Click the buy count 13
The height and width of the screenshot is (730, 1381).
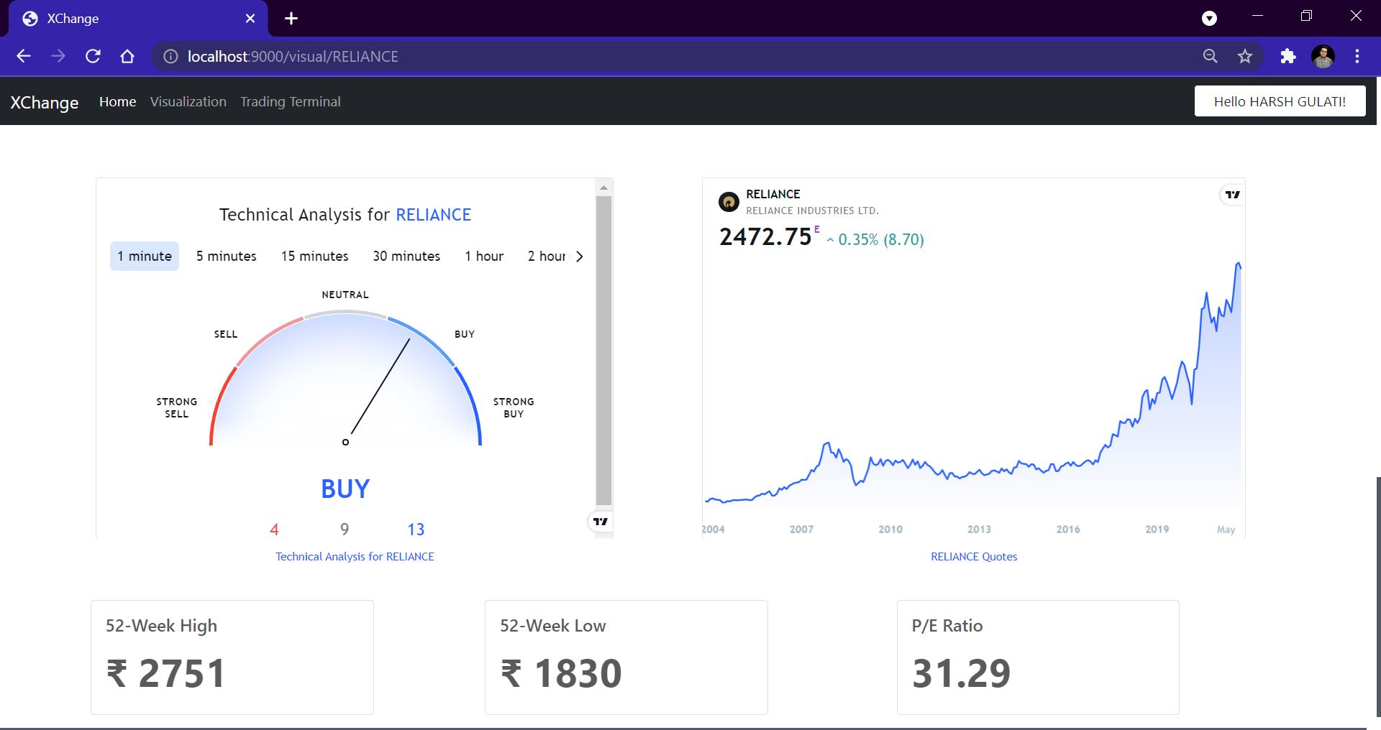416,530
